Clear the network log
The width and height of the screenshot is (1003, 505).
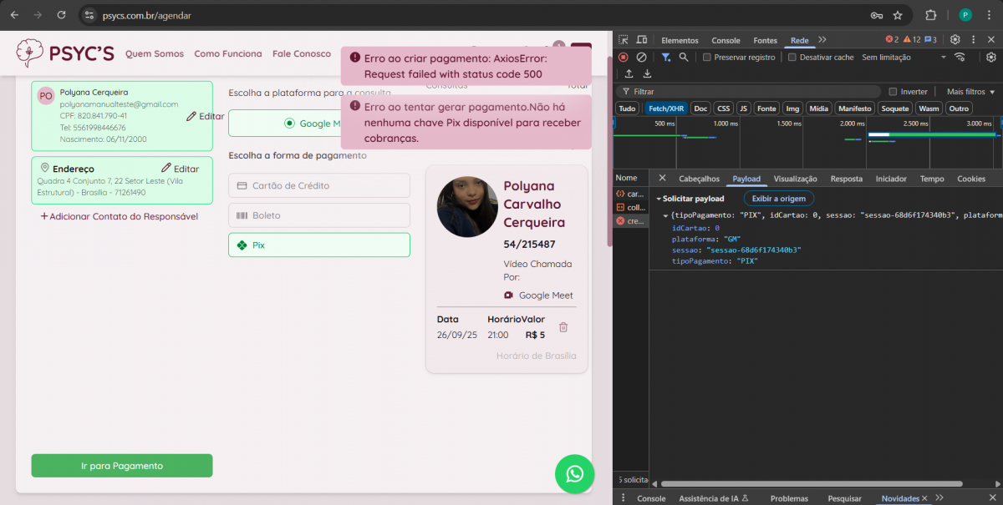tap(641, 57)
